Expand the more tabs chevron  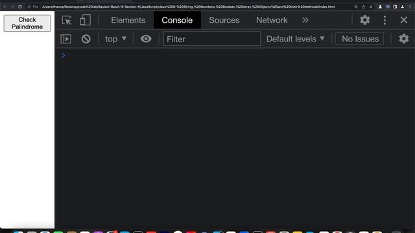coord(305,20)
